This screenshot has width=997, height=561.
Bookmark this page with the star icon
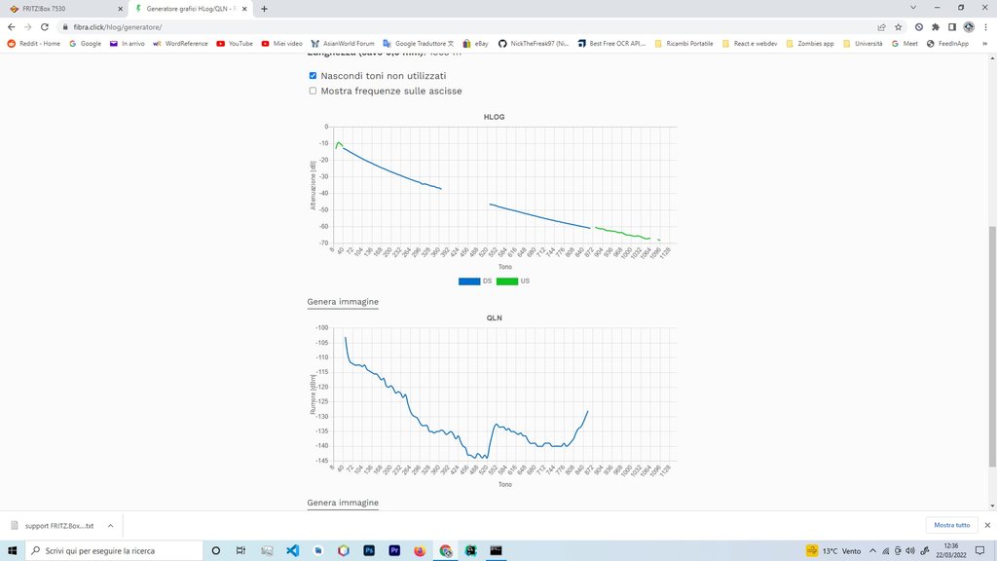pyautogui.click(x=898, y=27)
